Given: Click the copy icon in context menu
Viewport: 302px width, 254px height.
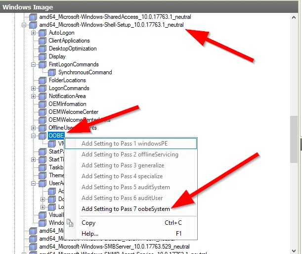Looking at the screenshot, I should [x=70, y=223].
